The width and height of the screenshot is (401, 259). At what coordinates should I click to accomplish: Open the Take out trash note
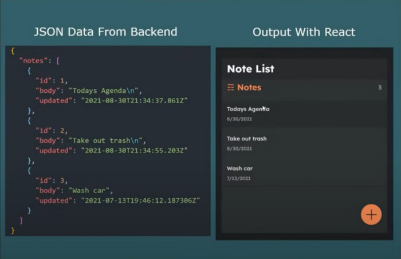pos(246,139)
